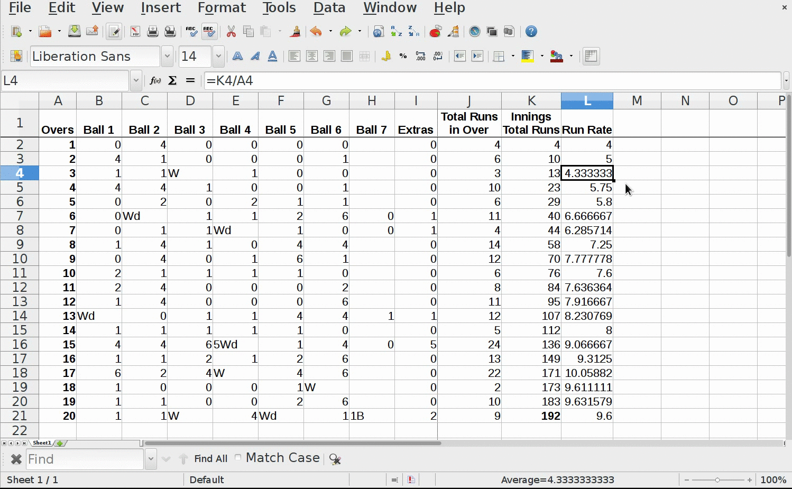Enable the Match Case checkbox

pos(238,458)
